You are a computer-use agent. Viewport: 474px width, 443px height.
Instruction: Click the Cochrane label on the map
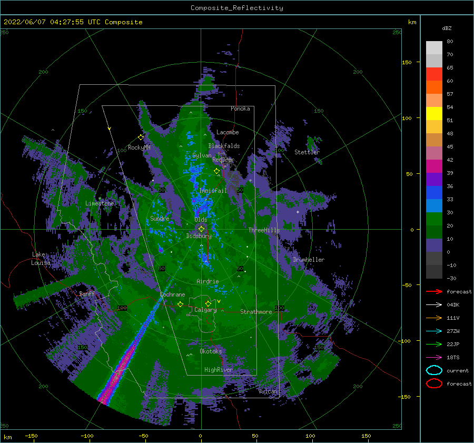pos(172,294)
